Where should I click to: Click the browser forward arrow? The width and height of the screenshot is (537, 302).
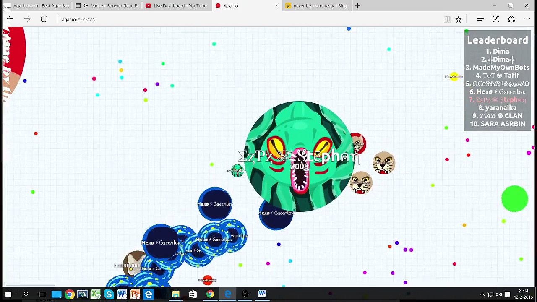point(27,19)
